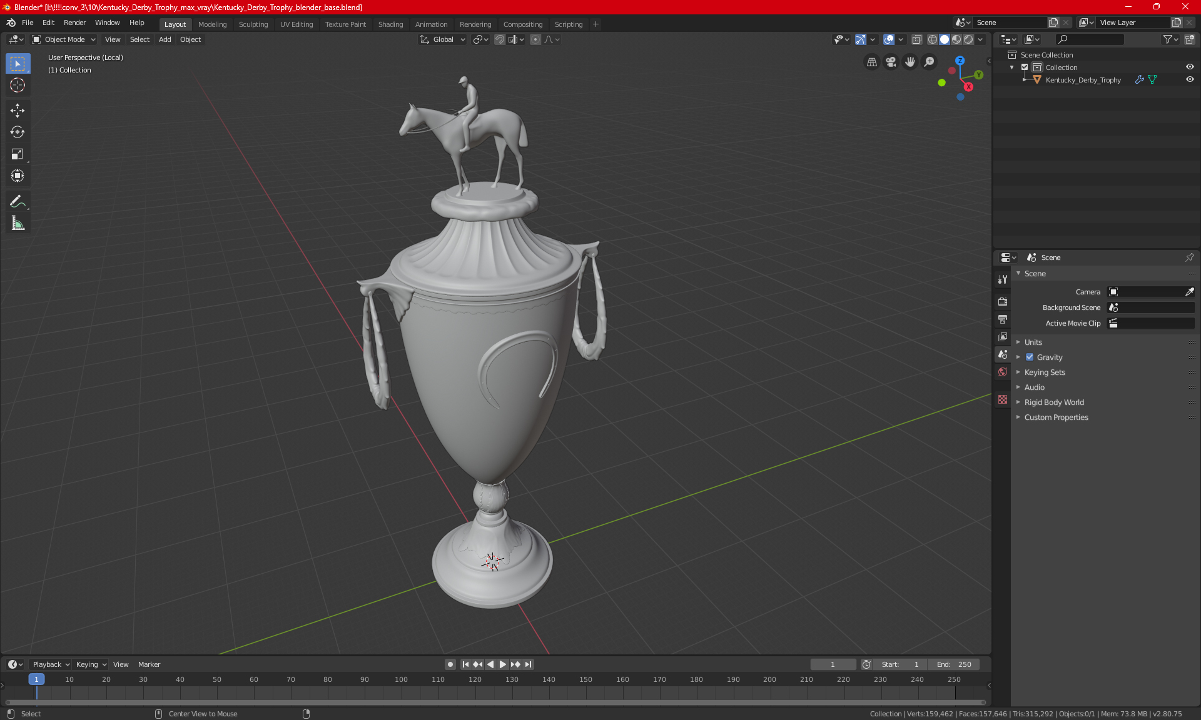Open the Texture properties tab
The width and height of the screenshot is (1201, 720).
[1003, 399]
